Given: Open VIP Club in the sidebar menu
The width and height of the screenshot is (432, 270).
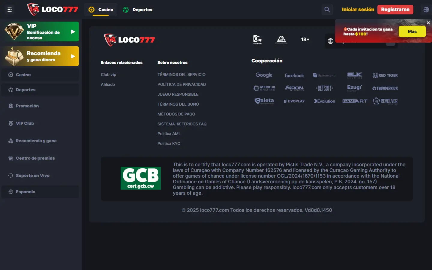Looking at the screenshot, I should coord(40,123).
